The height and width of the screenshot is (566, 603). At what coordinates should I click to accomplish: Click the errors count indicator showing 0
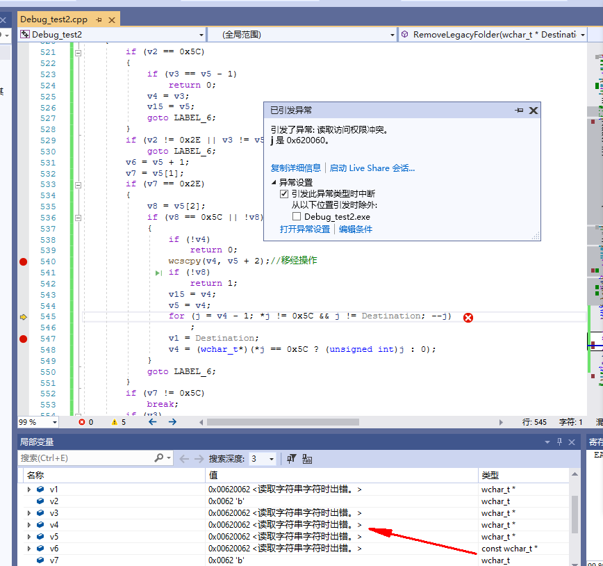pos(85,422)
